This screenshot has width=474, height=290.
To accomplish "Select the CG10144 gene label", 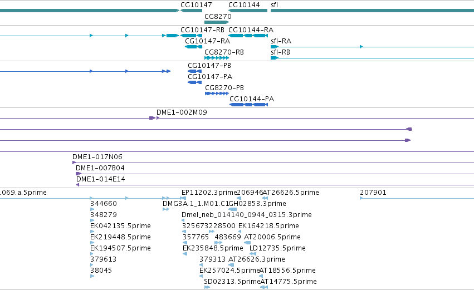I will 244,5.
